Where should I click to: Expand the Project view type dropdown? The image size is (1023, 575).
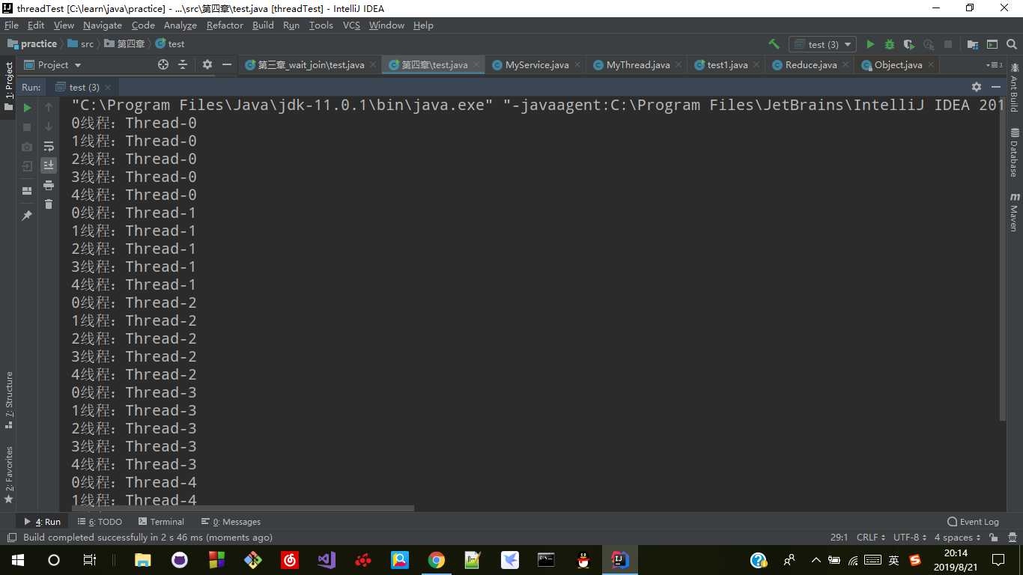pyautogui.click(x=78, y=65)
